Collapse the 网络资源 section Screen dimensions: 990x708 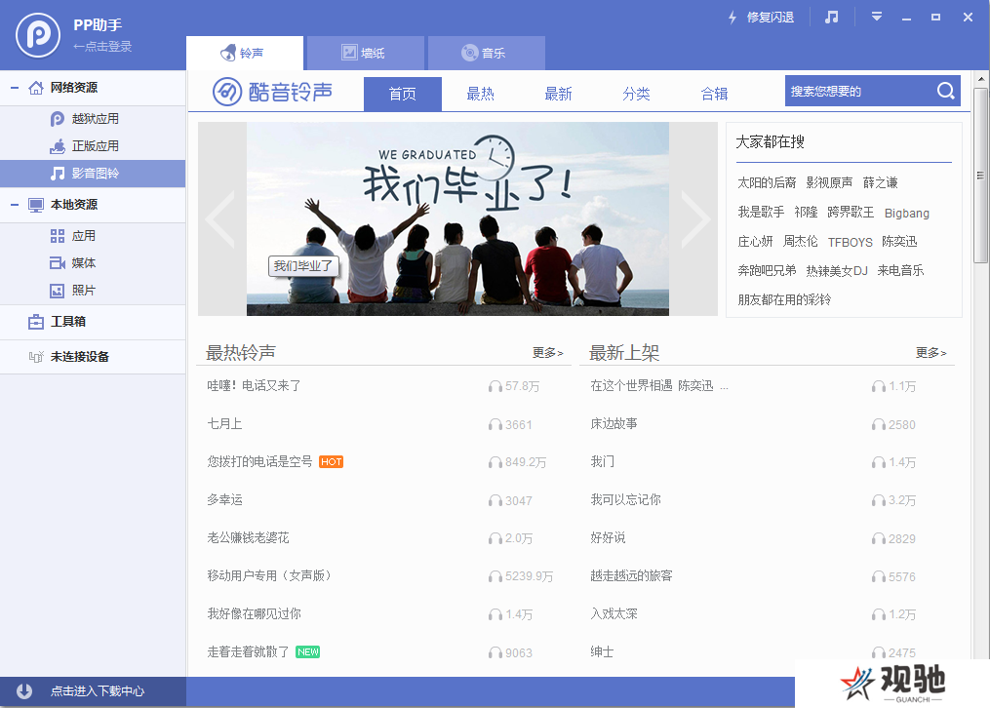(x=15, y=88)
